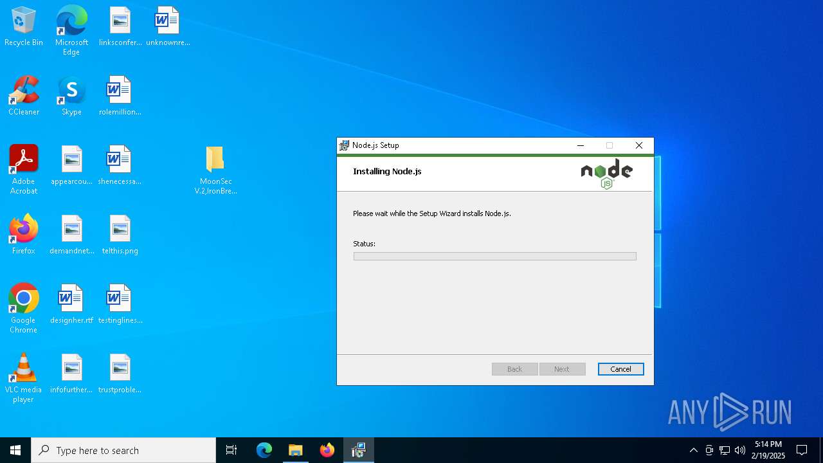Screen dimensions: 823x463
Task: Click the Node.js Setup title bar icon
Action: point(345,145)
